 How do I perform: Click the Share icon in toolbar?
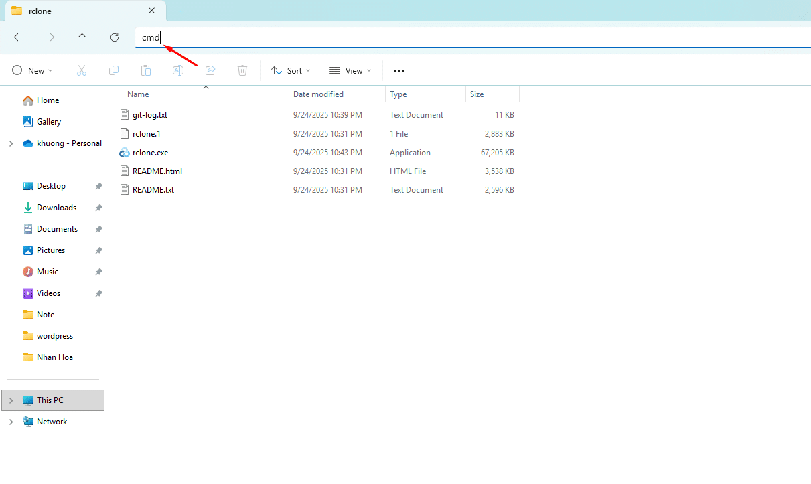[210, 70]
